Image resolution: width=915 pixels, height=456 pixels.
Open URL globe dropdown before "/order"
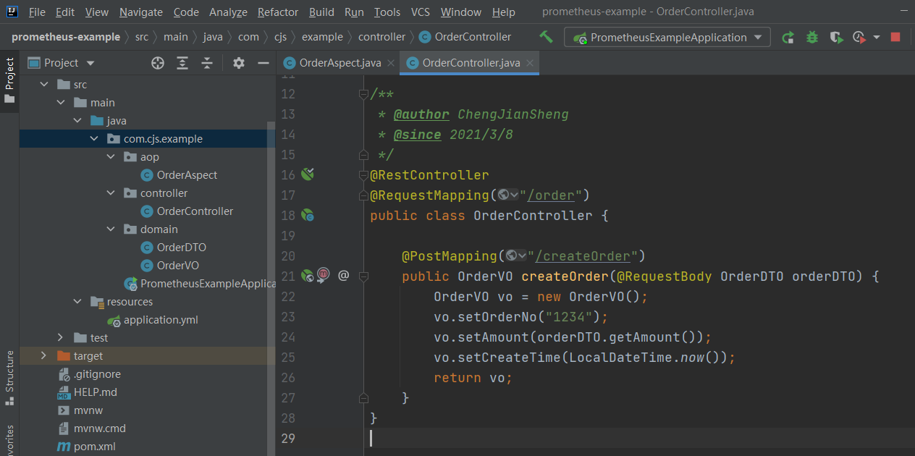(x=507, y=195)
